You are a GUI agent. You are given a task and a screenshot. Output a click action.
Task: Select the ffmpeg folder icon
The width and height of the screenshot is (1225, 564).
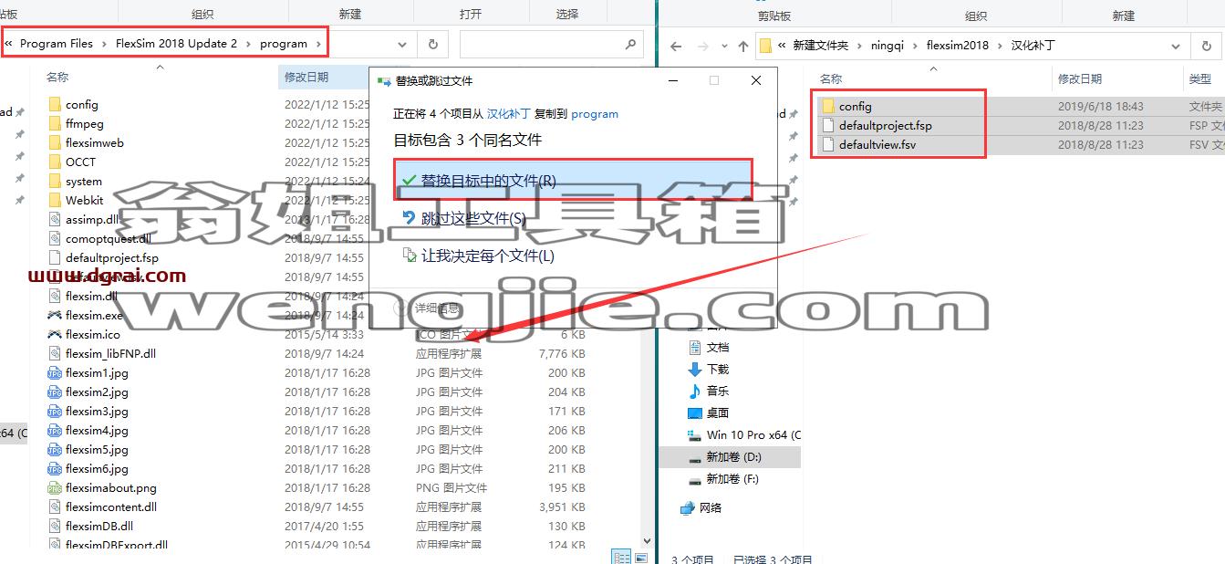54,123
